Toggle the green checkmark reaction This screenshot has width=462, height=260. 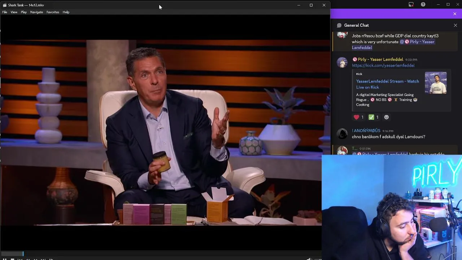tap(374, 117)
